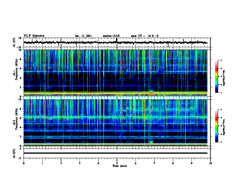Click time-axis tick label "5"
This screenshot has width=237, height=183.
pos(117,163)
